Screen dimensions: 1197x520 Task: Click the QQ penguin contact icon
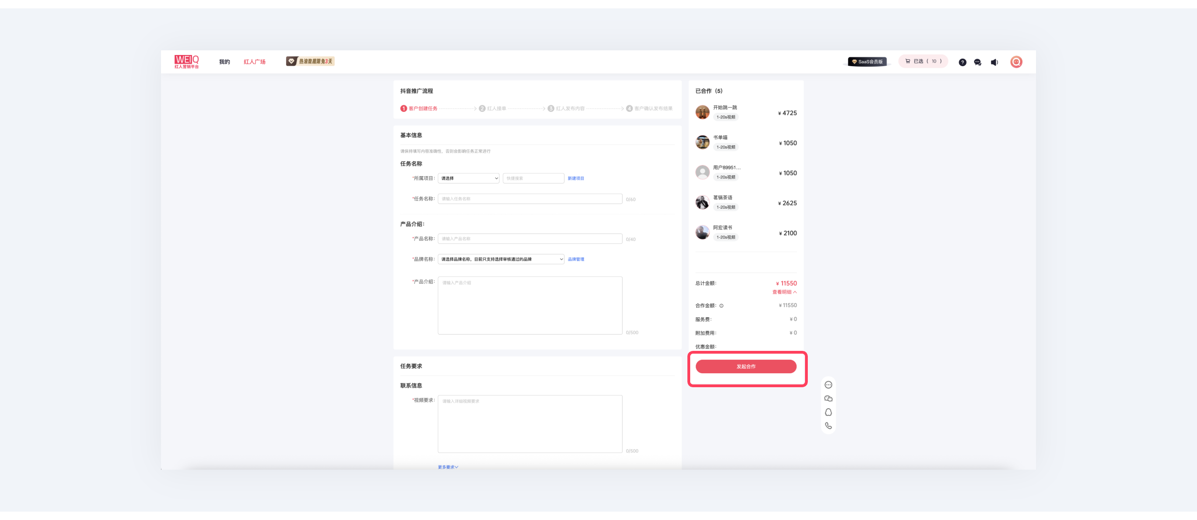point(828,412)
